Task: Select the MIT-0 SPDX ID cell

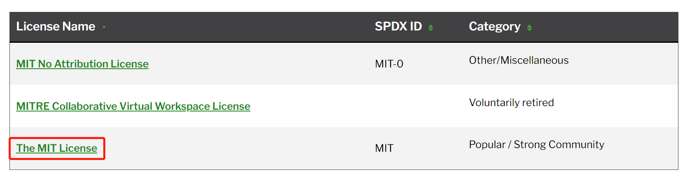Action: click(x=389, y=64)
